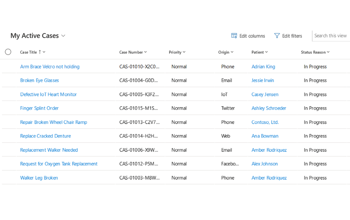Viewport: 350px width, 220px height.
Task: Open patient Ashley Schroeder's record
Action: coord(268,108)
